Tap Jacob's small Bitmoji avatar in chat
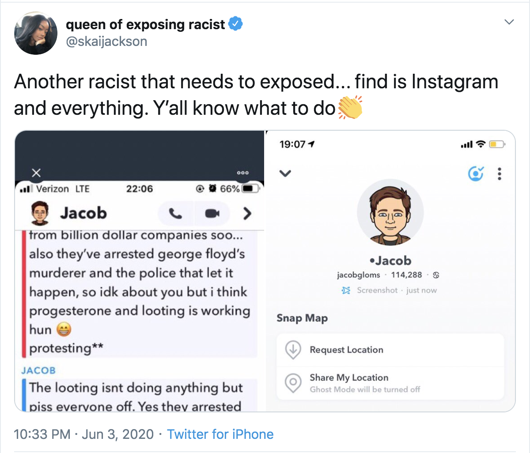The width and height of the screenshot is (530, 453). [40, 214]
